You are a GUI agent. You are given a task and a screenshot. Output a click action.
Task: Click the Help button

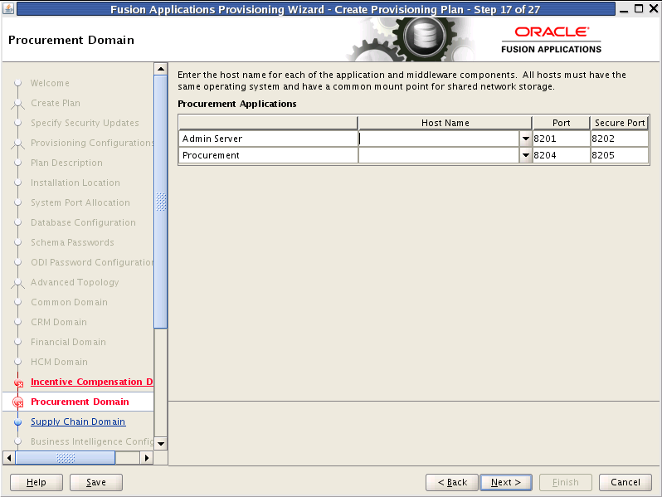pyautogui.click(x=37, y=482)
